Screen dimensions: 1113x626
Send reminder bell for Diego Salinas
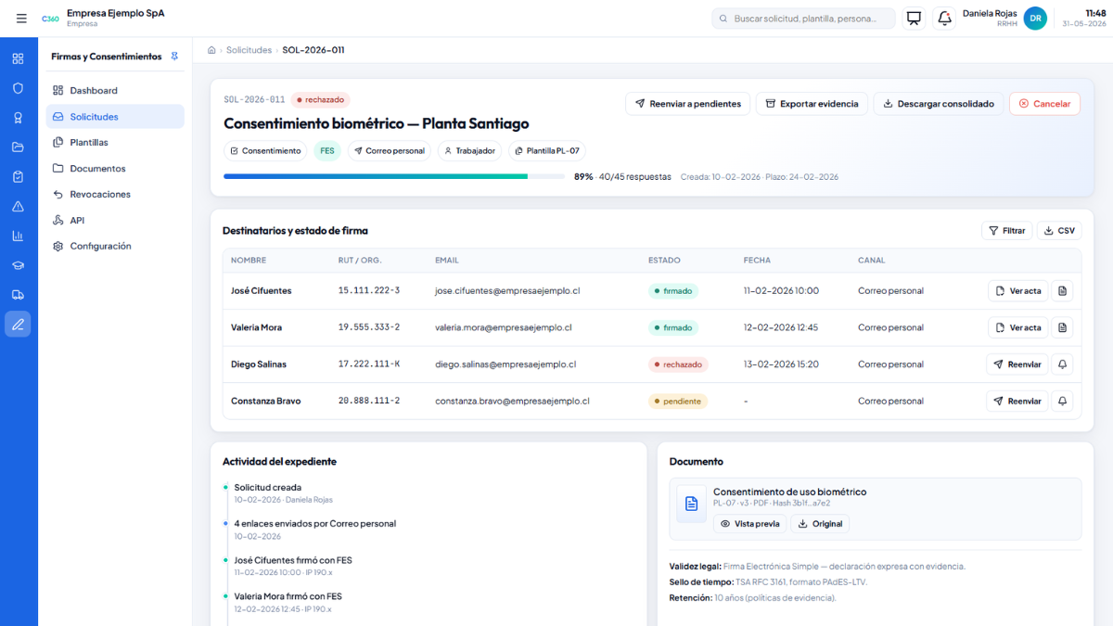coord(1063,364)
